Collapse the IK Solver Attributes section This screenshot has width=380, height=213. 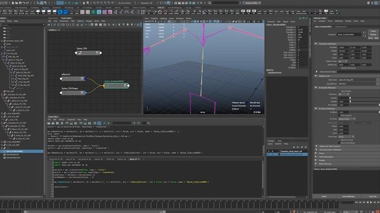click(316, 109)
